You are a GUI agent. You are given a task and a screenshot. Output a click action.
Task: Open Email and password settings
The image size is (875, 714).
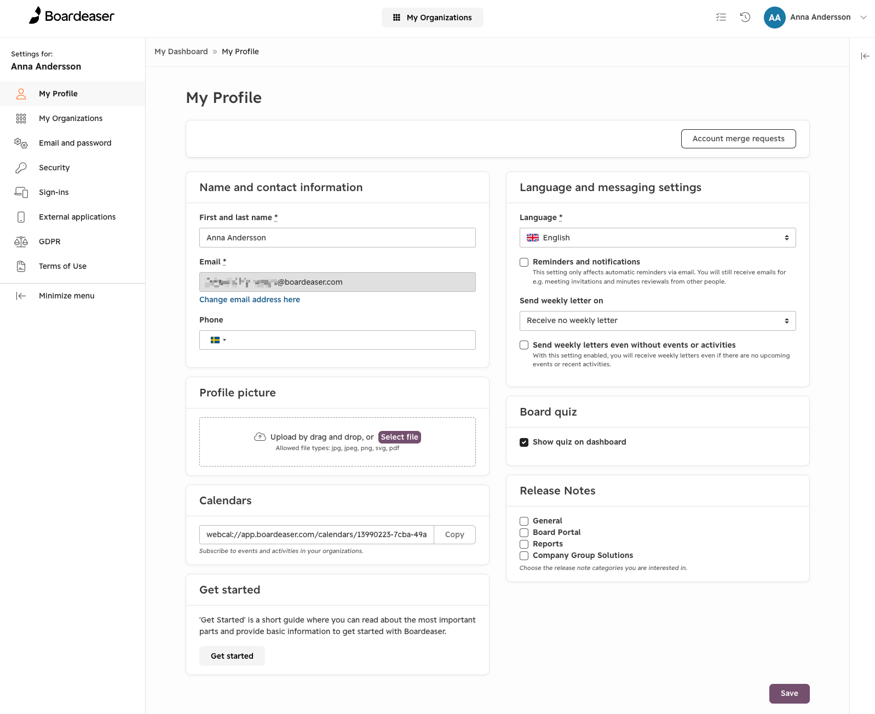click(x=72, y=143)
